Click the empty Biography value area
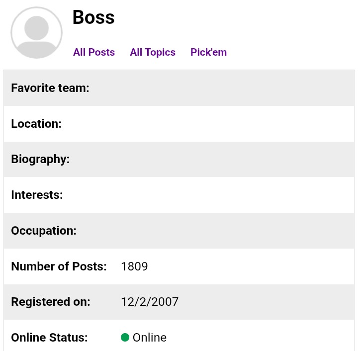The image size is (358, 351). [235, 159]
